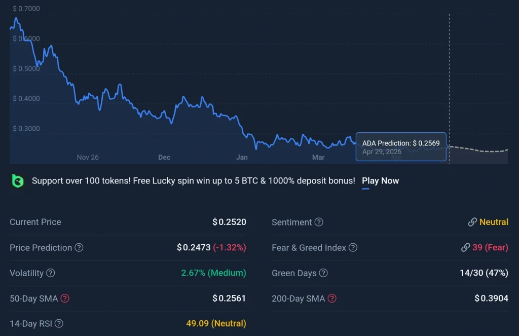The width and height of the screenshot is (519, 336).
Task: Click the $ 0.4000 axis label
Action: coord(26,98)
